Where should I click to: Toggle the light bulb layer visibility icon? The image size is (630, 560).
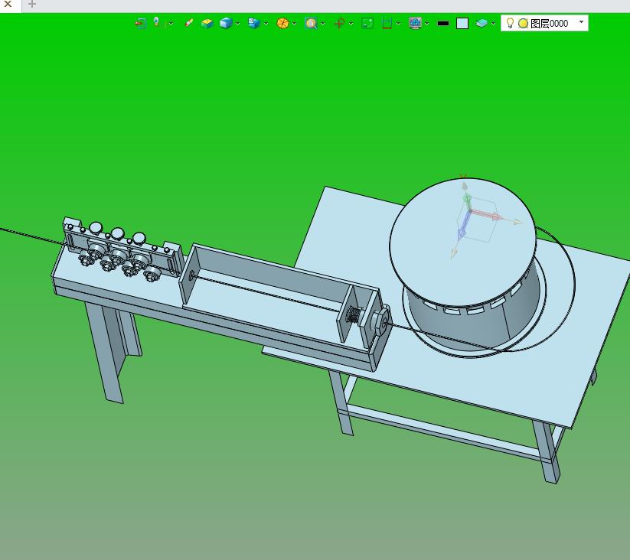point(510,23)
